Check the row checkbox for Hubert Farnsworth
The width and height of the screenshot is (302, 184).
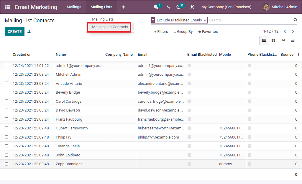pyautogui.click(x=6, y=128)
